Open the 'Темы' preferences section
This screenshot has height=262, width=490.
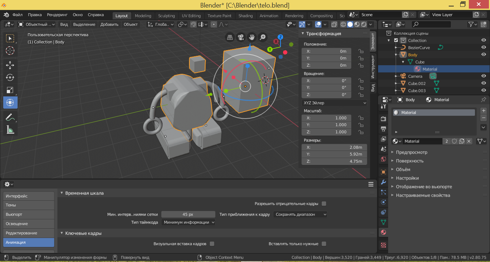click(29, 205)
